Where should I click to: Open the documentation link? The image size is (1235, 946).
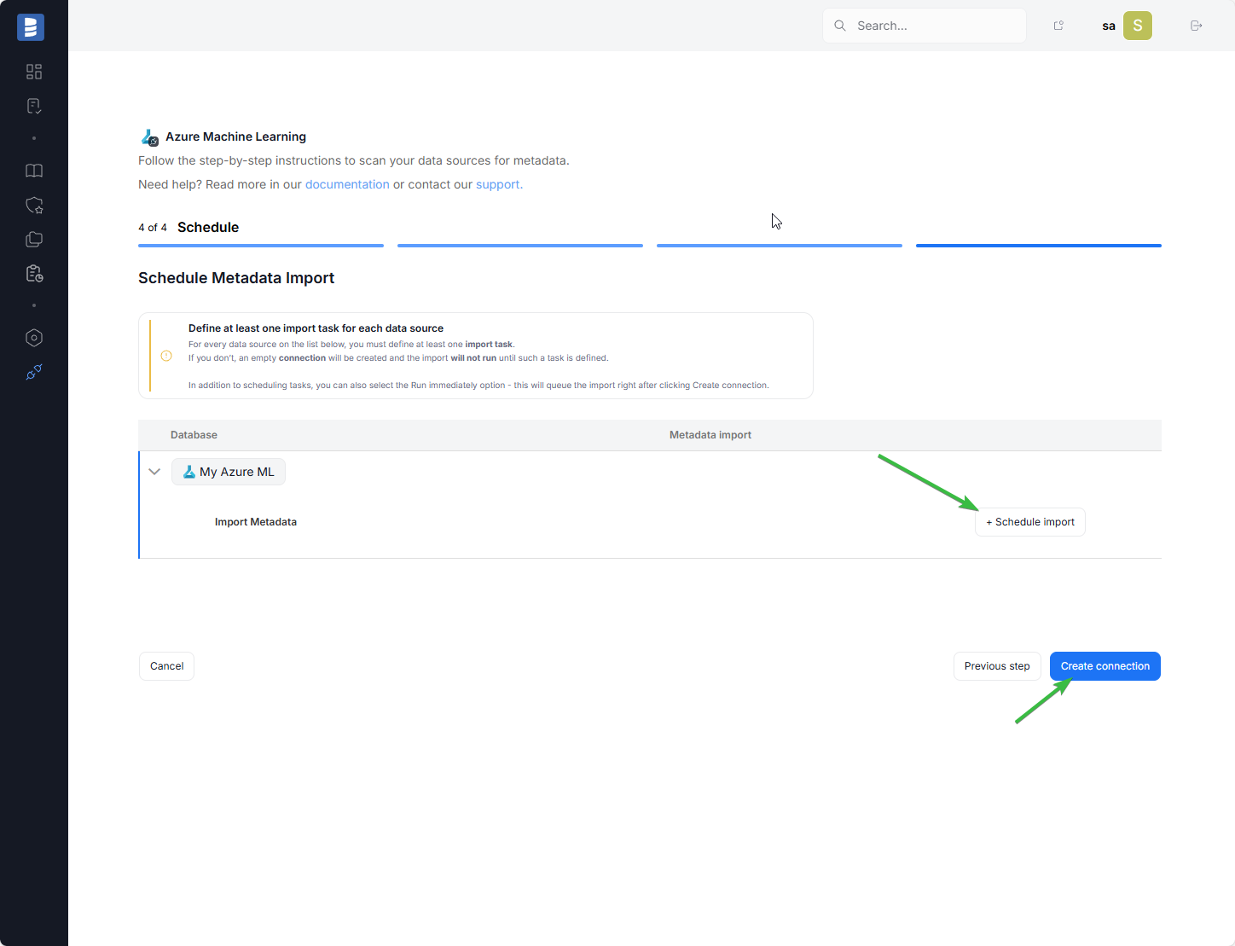click(x=347, y=184)
